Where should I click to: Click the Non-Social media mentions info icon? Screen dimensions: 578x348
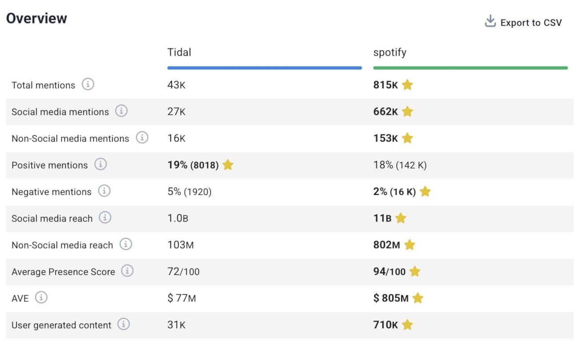coord(142,138)
